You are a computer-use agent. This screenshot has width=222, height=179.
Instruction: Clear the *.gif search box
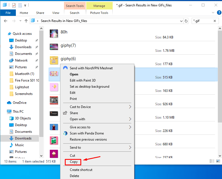(x=215, y=21)
